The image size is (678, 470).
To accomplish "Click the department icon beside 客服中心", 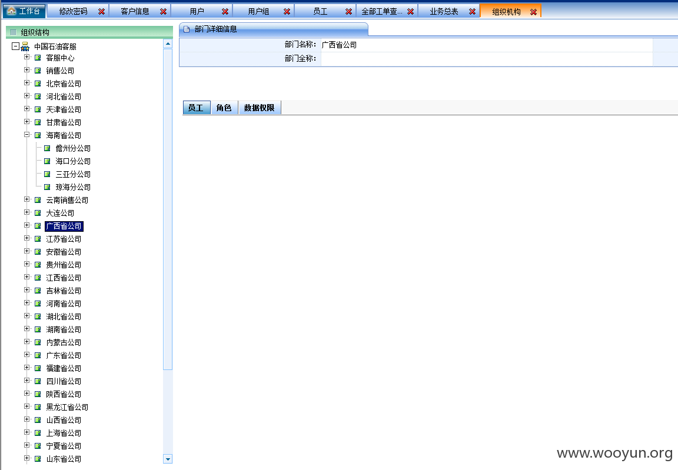I will tap(38, 58).
